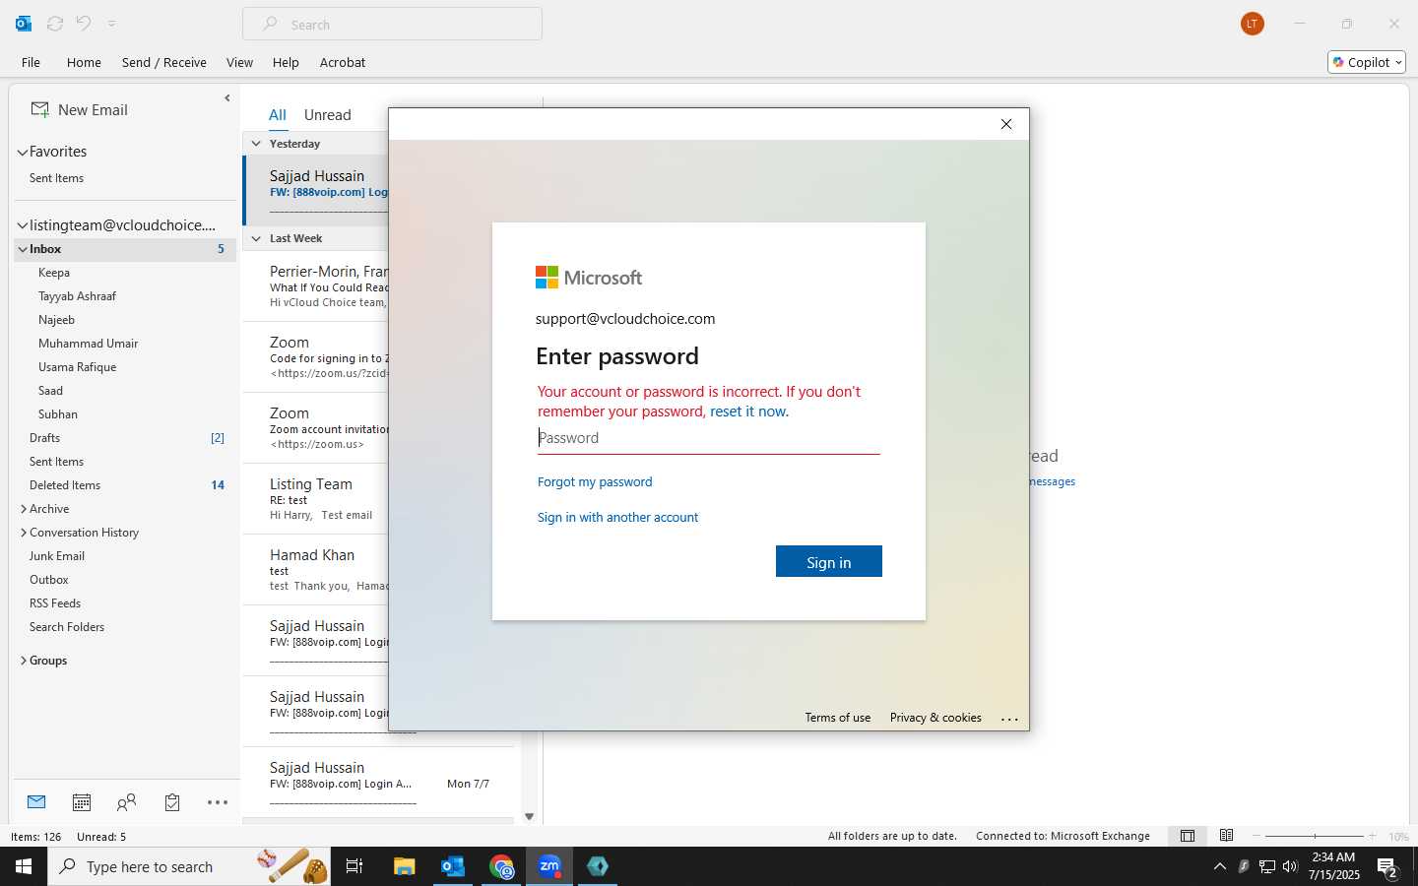Open Terms of use link
1418x886 pixels.
coord(838,718)
